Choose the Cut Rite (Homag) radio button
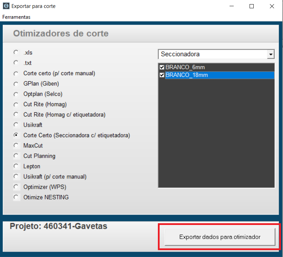Viewport: 283px width, 257px height. [16, 104]
